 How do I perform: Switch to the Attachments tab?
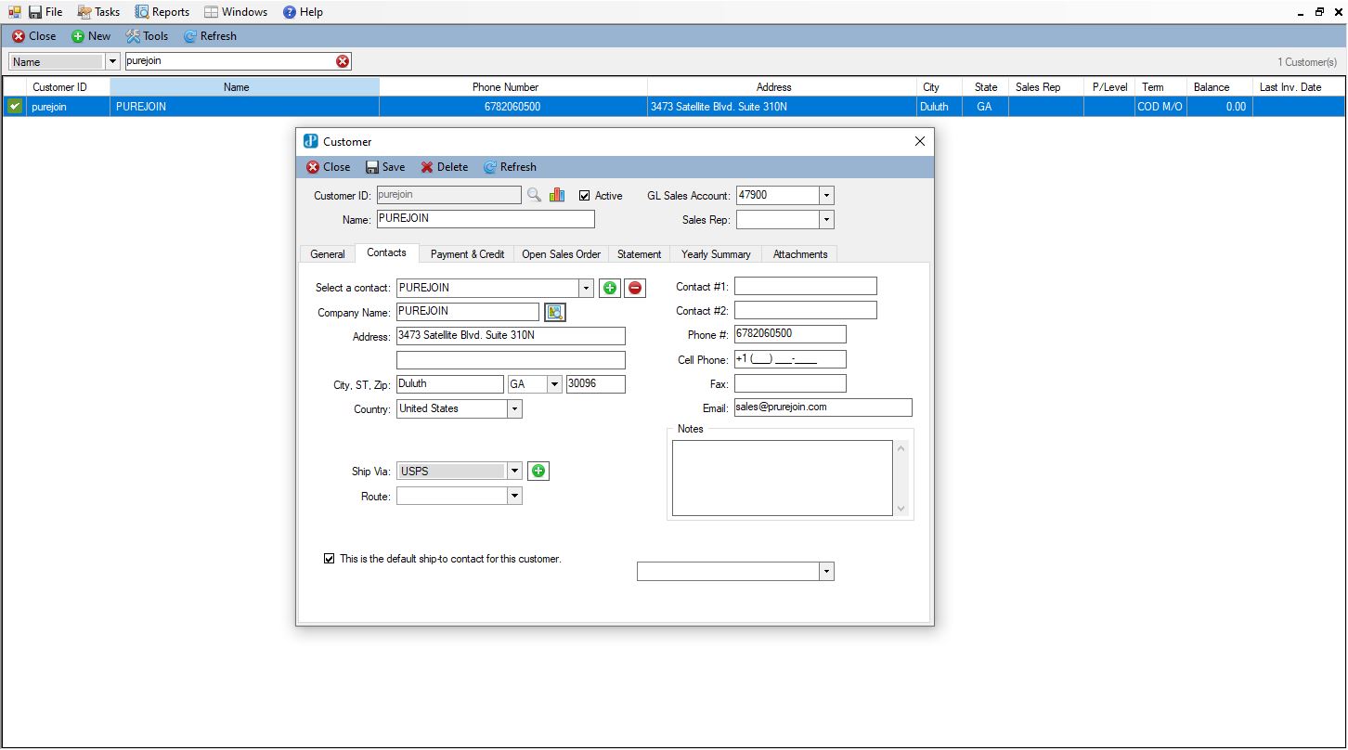point(800,254)
